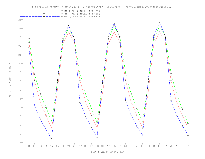Click y-axis tick label 13
The image size is (205, 159).
20,125
